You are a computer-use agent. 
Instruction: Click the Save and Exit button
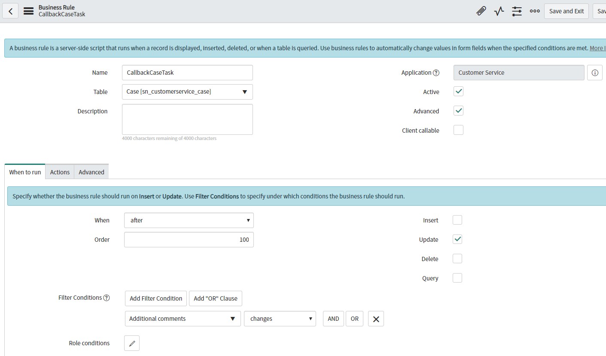(566, 11)
